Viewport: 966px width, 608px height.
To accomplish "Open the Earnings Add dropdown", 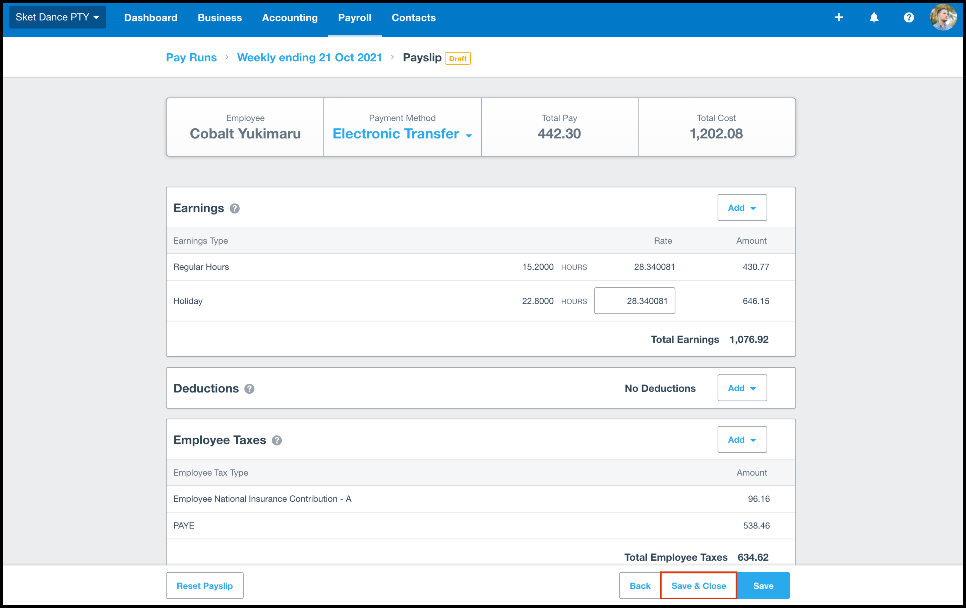I will coord(742,208).
